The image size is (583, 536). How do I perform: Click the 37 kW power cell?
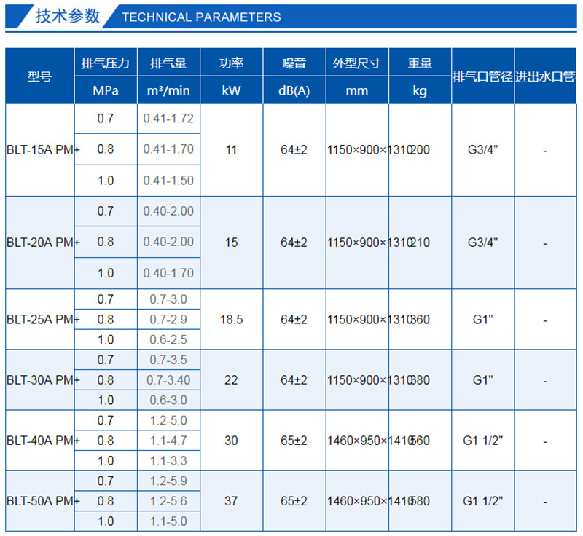[231, 501]
